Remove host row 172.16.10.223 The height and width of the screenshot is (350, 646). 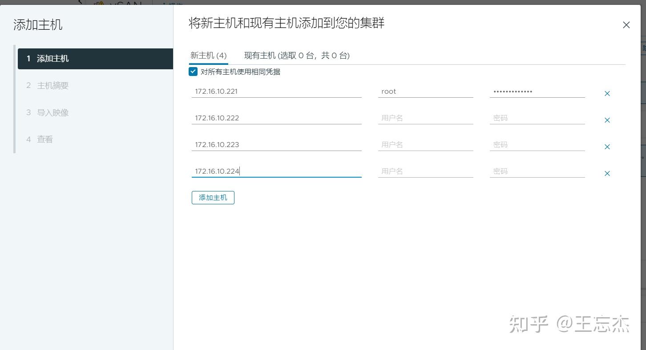tap(607, 147)
